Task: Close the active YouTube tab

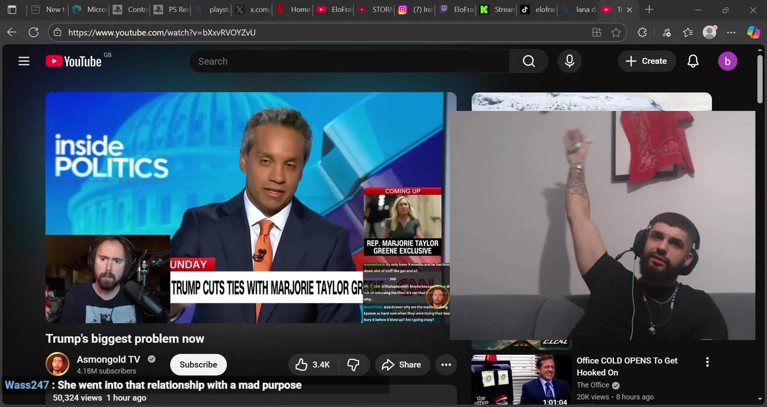Action: pos(629,10)
